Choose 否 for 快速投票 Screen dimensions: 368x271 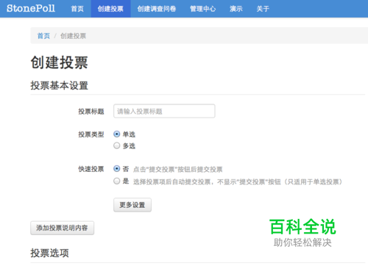tap(117, 169)
